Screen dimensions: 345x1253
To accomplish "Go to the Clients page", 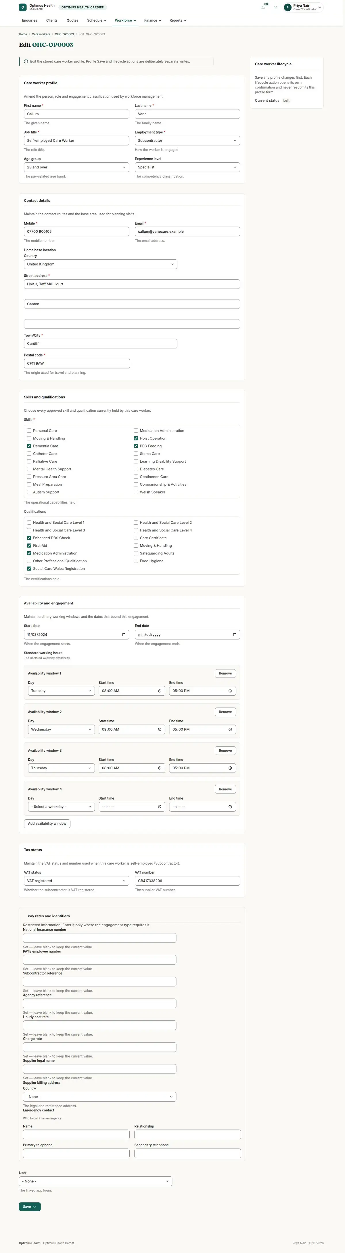I will pyautogui.click(x=52, y=20).
